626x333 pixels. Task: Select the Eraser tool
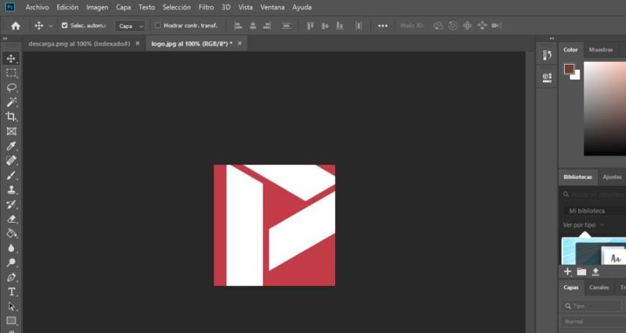pos(11,219)
